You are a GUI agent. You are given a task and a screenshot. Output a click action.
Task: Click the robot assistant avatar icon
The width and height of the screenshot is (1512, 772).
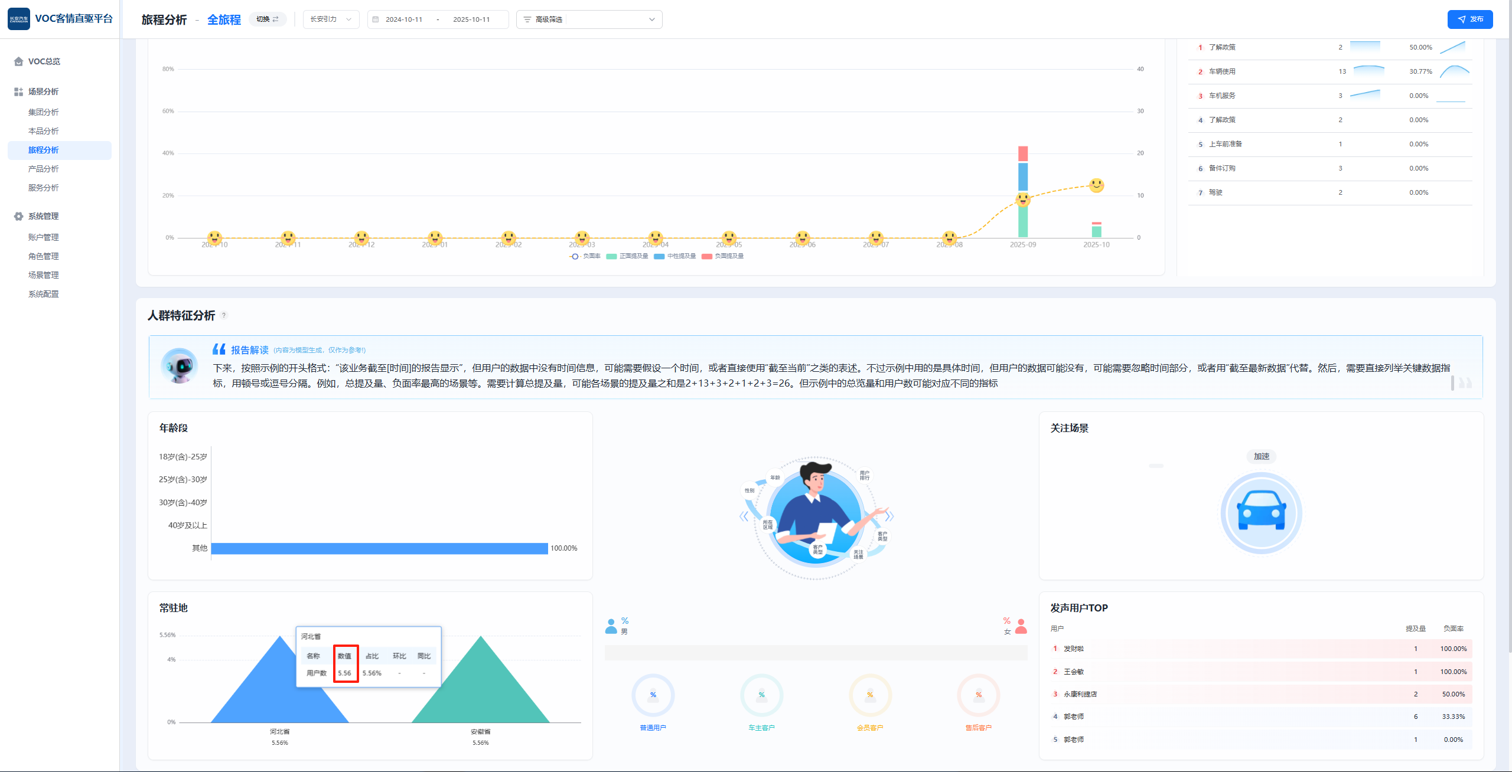180,366
